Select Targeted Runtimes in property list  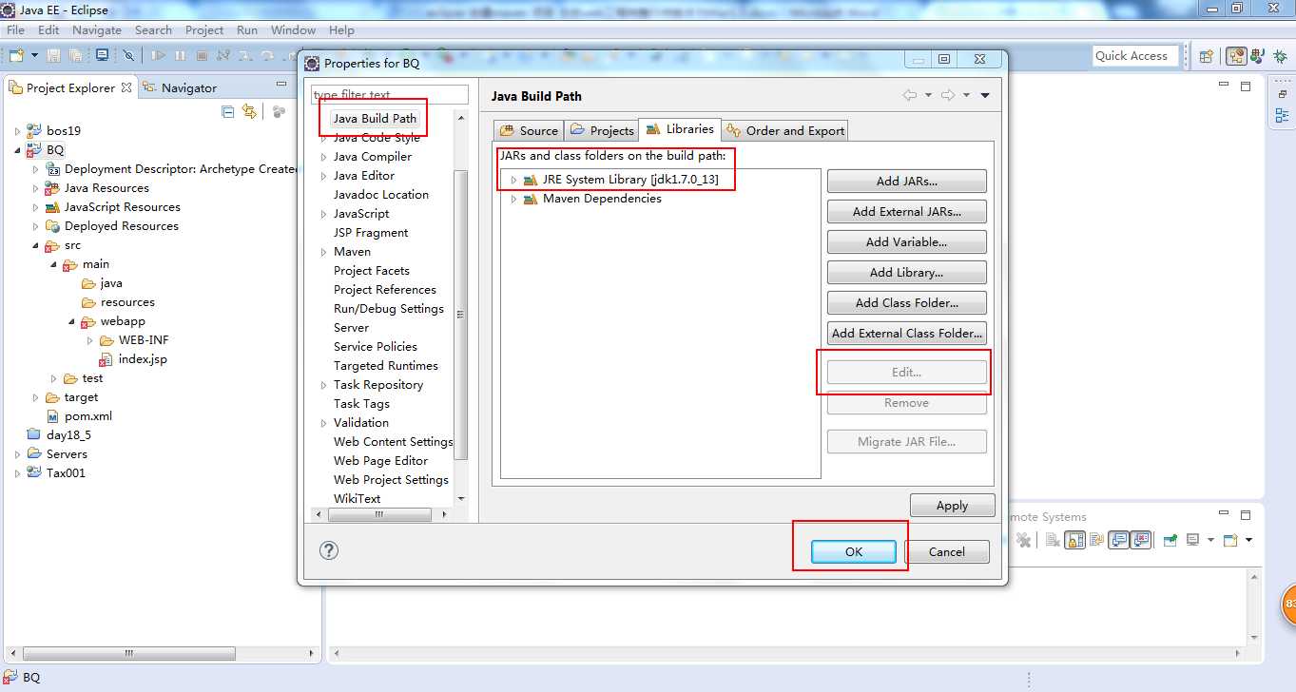(x=386, y=366)
